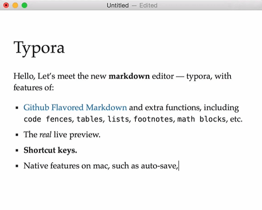
Task: Click the "Untitled" document title
Action: pos(118,5)
